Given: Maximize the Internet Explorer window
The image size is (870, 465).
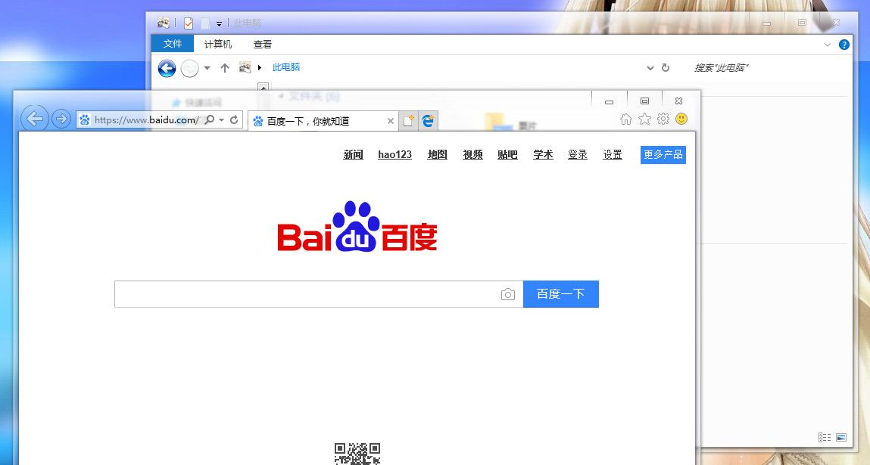Looking at the screenshot, I should coord(644,101).
